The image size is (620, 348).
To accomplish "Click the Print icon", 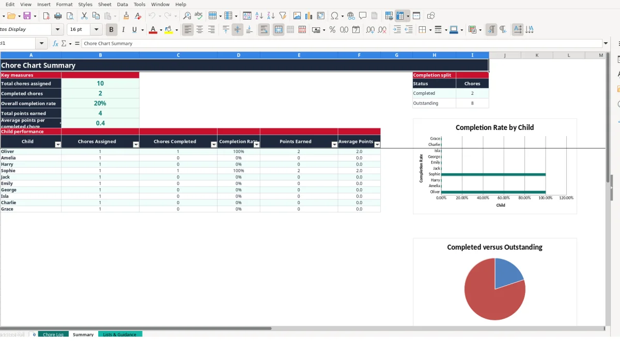I will point(58,16).
